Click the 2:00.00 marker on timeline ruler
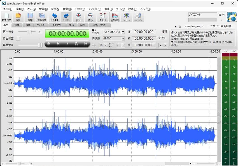 pos(98,51)
